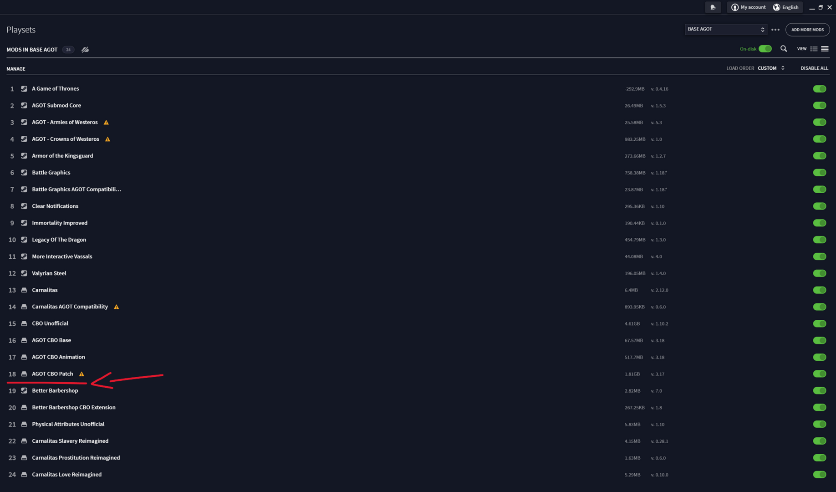Disable the A Game of Thrones mod
The height and width of the screenshot is (492, 836).
point(820,89)
